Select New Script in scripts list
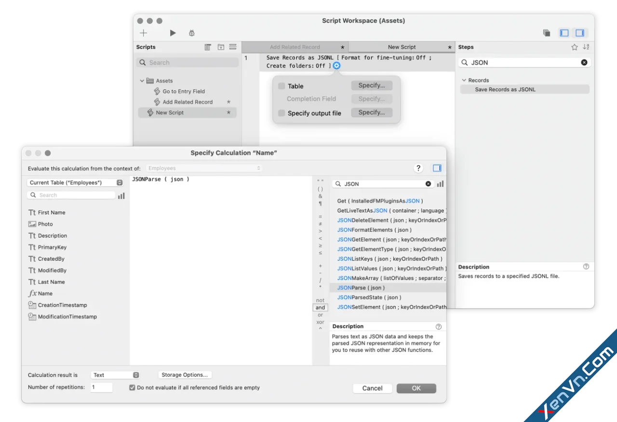 pos(188,112)
